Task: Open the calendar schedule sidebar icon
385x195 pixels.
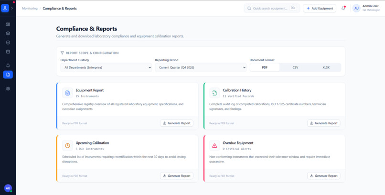Action: point(8,52)
